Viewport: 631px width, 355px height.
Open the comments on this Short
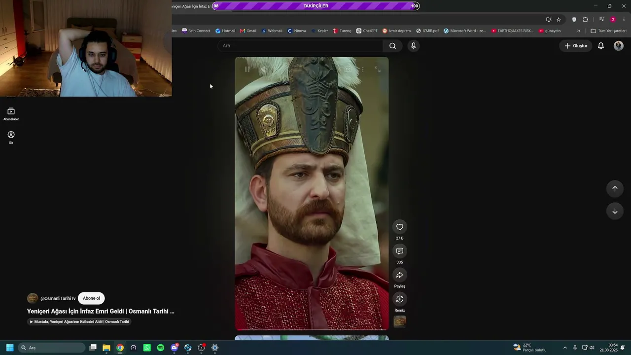click(400, 251)
